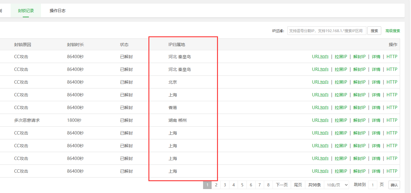Click HTTP link in the 北京 row
This screenshot has width=411, height=193.
point(392,82)
